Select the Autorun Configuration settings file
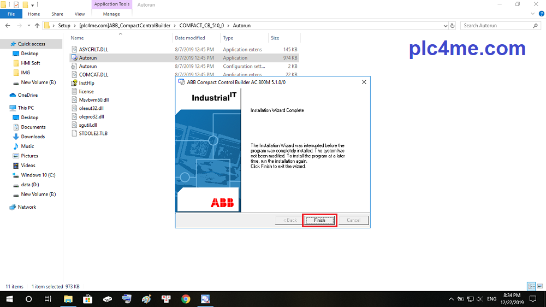The height and width of the screenshot is (307, 546). (185, 66)
